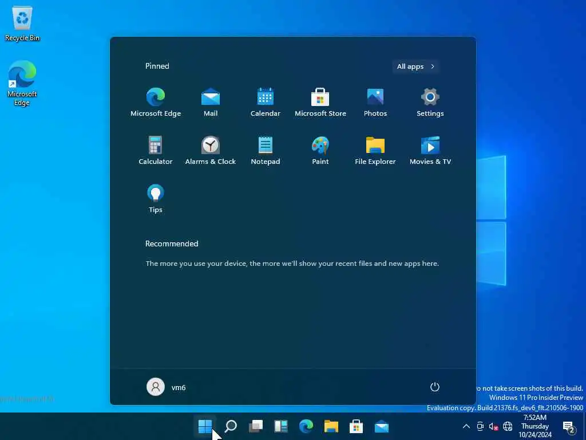This screenshot has height=440, width=586.
Task: Expand the All apps list
Action: (415, 66)
